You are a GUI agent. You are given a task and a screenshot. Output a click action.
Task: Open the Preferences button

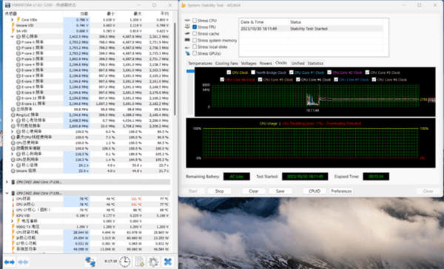tap(341, 191)
